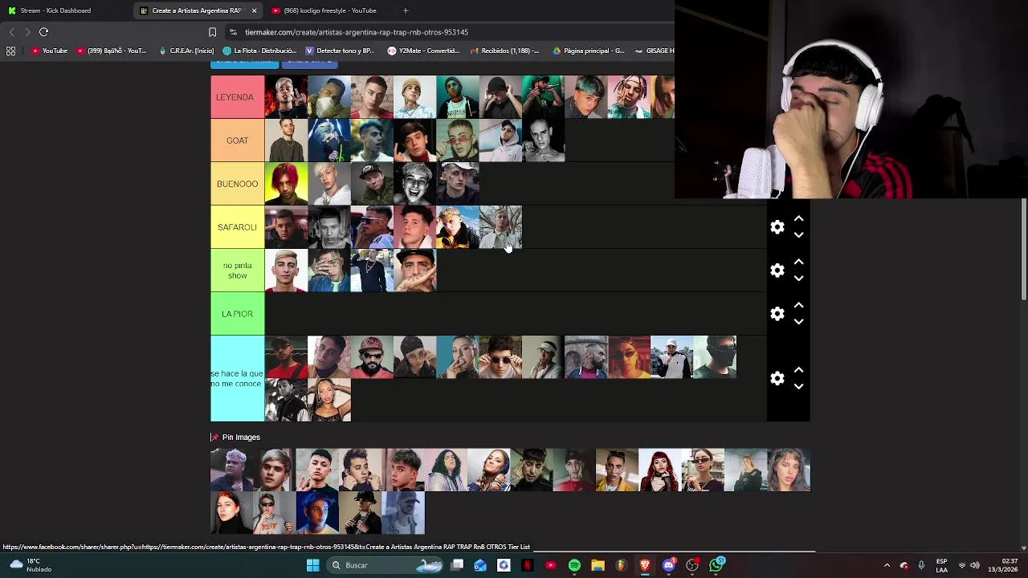This screenshot has width=1028, height=578.
Task: Click the LA PIOR tier label
Action: tap(238, 314)
